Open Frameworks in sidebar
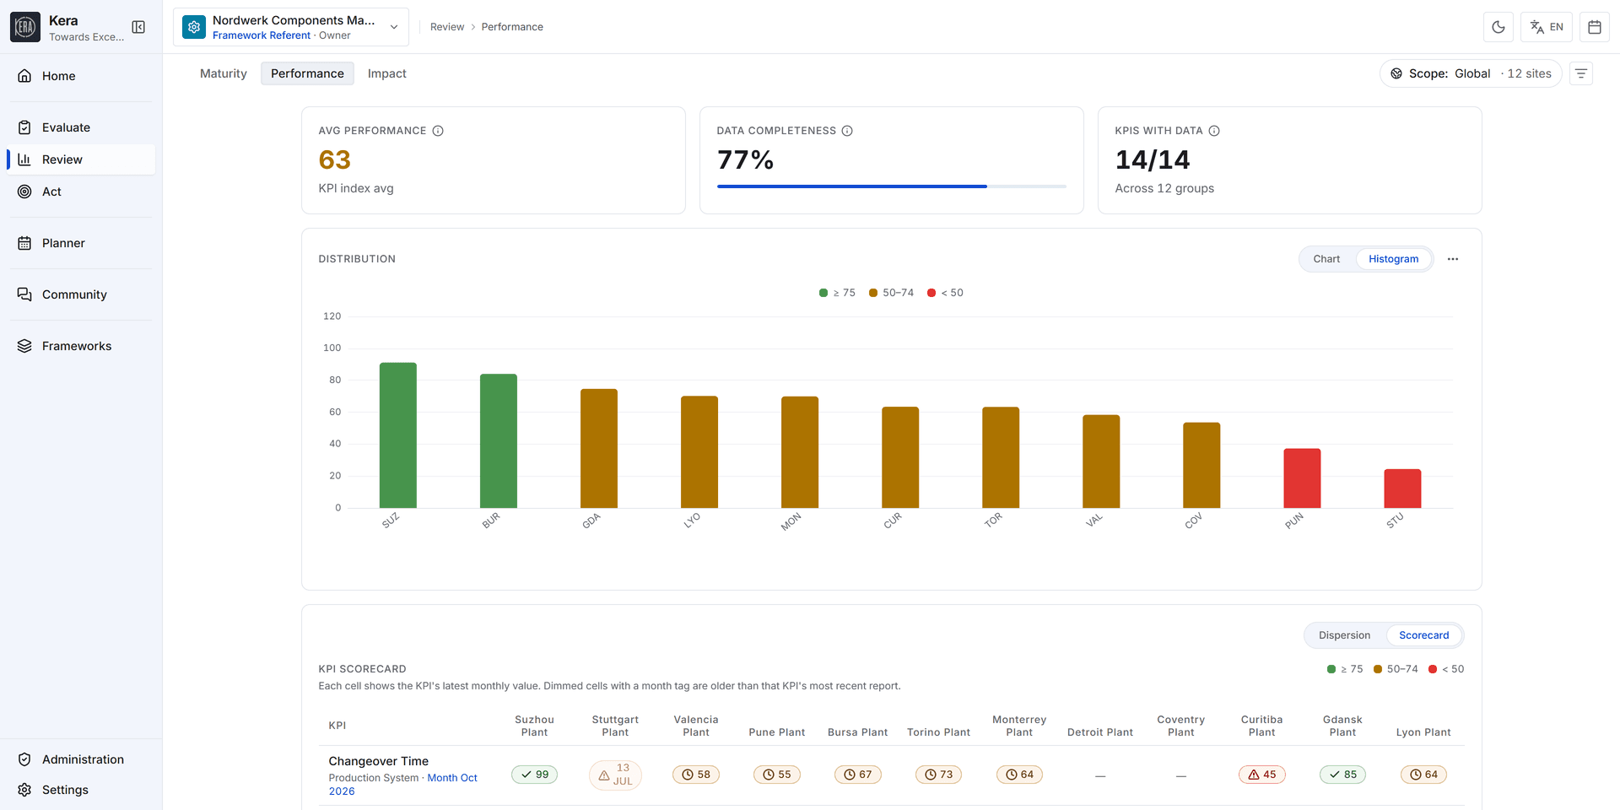This screenshot has height=810, width=1620. point(81,346)
